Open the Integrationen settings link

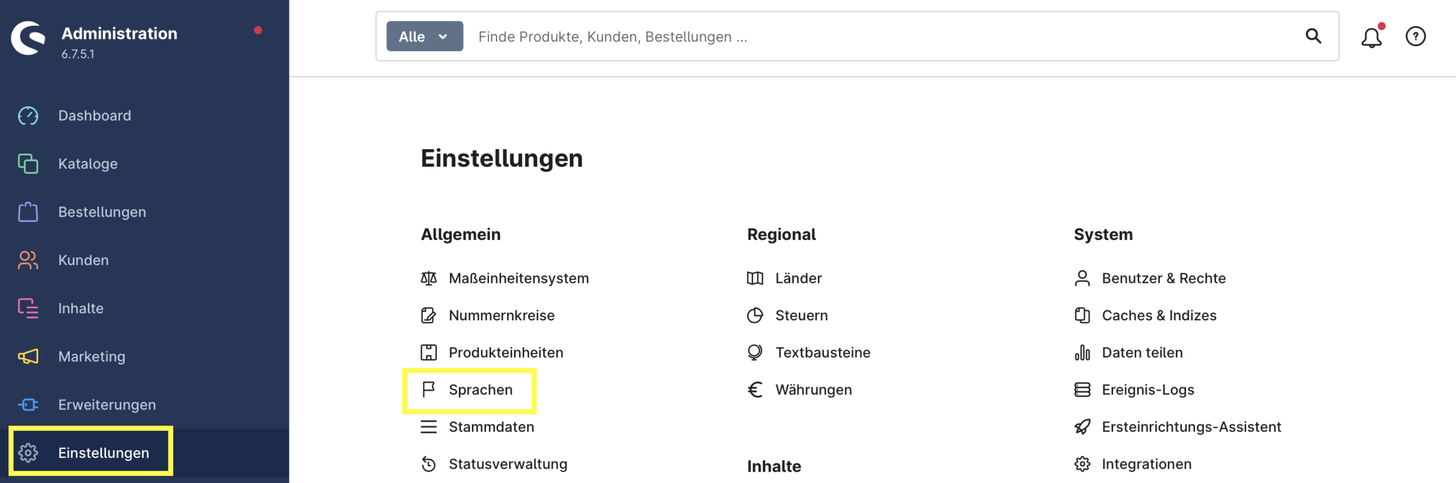(1147, 464)
